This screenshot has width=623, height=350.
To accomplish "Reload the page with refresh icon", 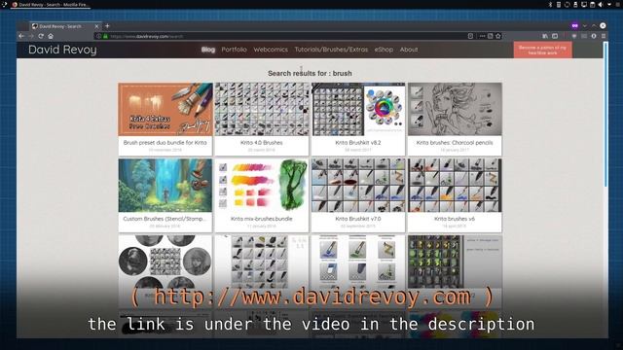I will click(x=41, y=36).
